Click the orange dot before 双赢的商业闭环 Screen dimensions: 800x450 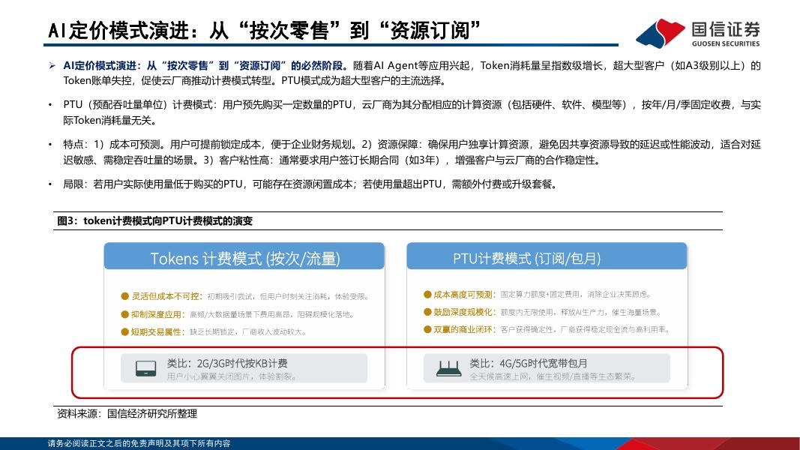(x=427, y=329)
